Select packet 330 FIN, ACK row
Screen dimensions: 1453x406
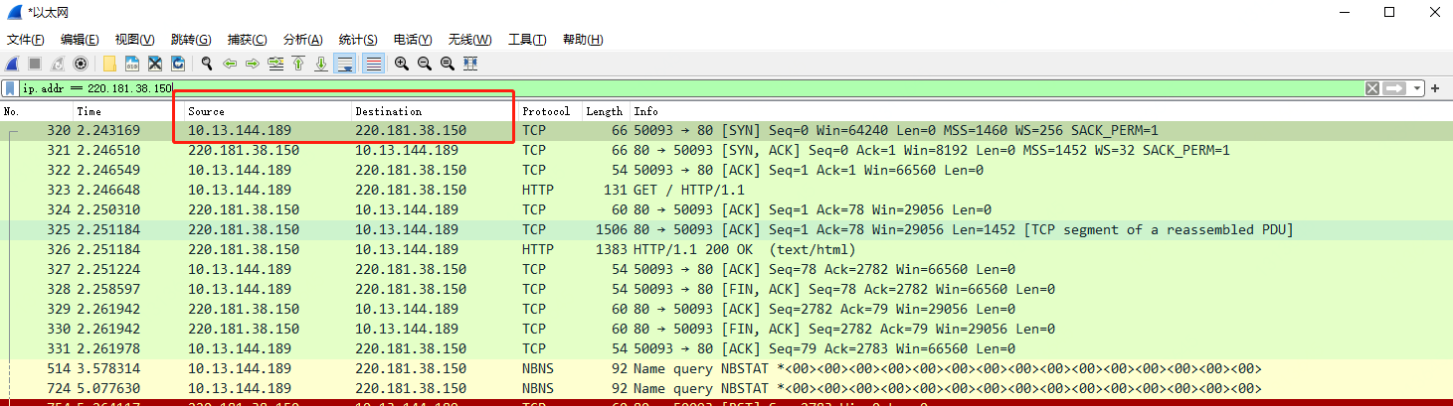point(726,329)
